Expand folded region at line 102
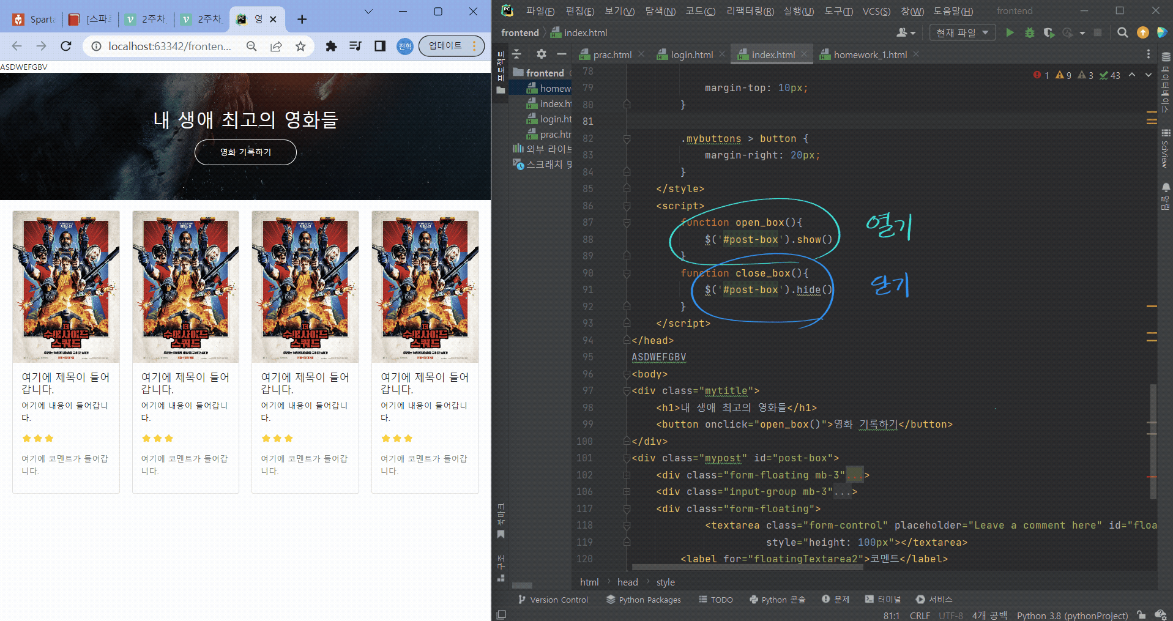 tap(627, 475)
